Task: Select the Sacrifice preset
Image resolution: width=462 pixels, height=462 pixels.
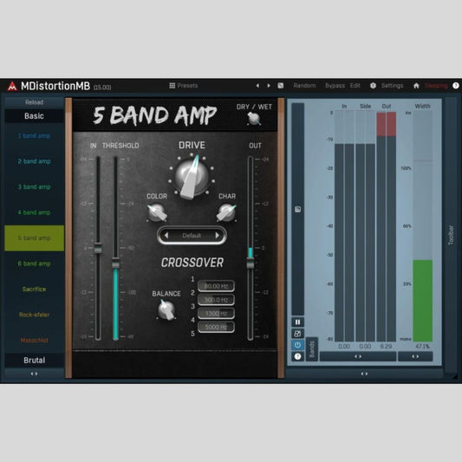Action: coord(34,289)
